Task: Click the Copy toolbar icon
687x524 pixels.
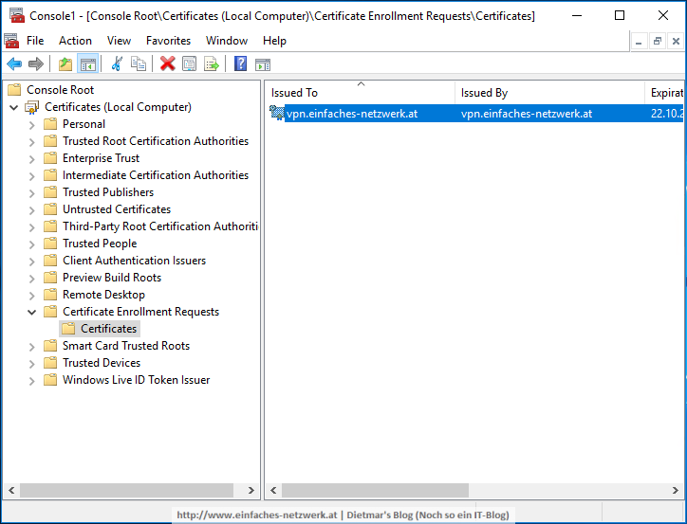Action: coord(139,63)
